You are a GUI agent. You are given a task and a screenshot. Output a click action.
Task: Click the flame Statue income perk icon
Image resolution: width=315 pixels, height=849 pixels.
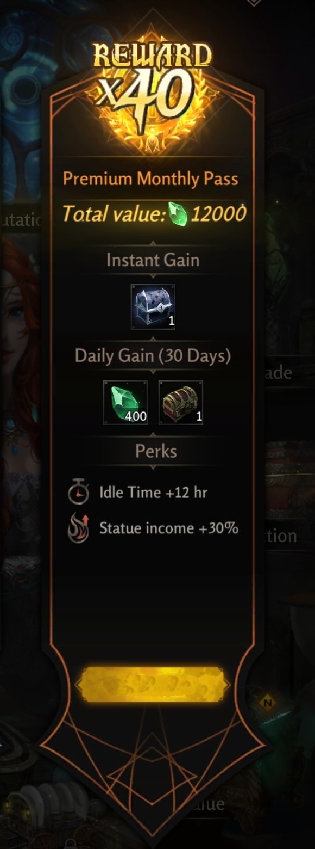pos(78,529)
